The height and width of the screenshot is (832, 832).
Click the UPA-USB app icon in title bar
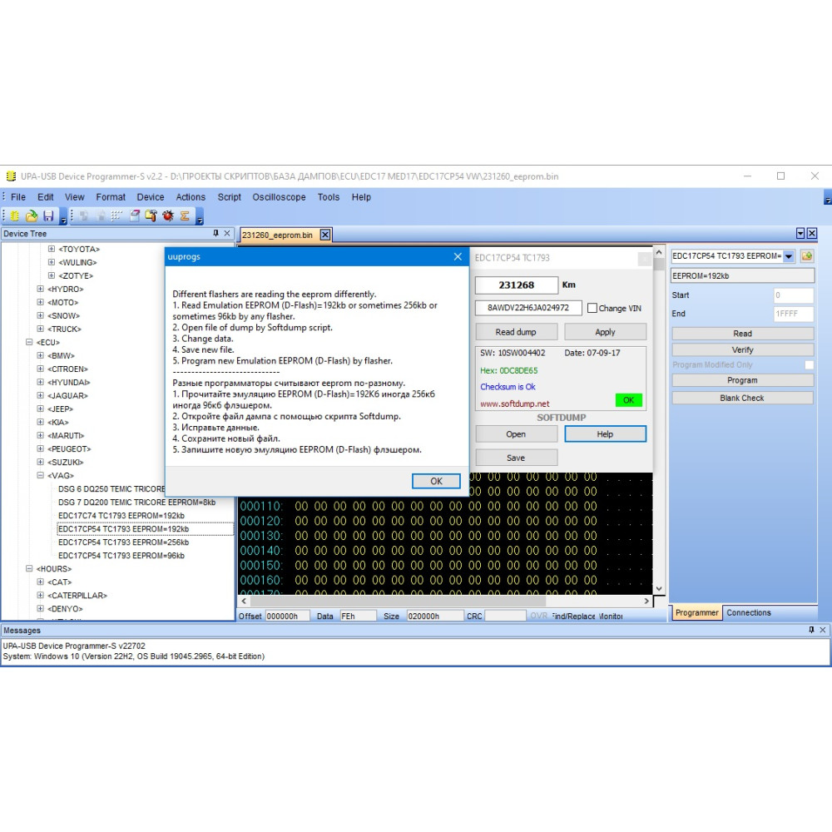(x=11, y=176)
